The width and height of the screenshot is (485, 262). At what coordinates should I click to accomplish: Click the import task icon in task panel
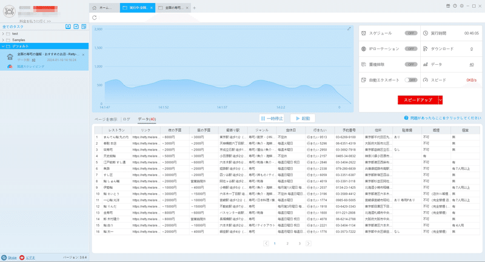(x=68, y=27)
